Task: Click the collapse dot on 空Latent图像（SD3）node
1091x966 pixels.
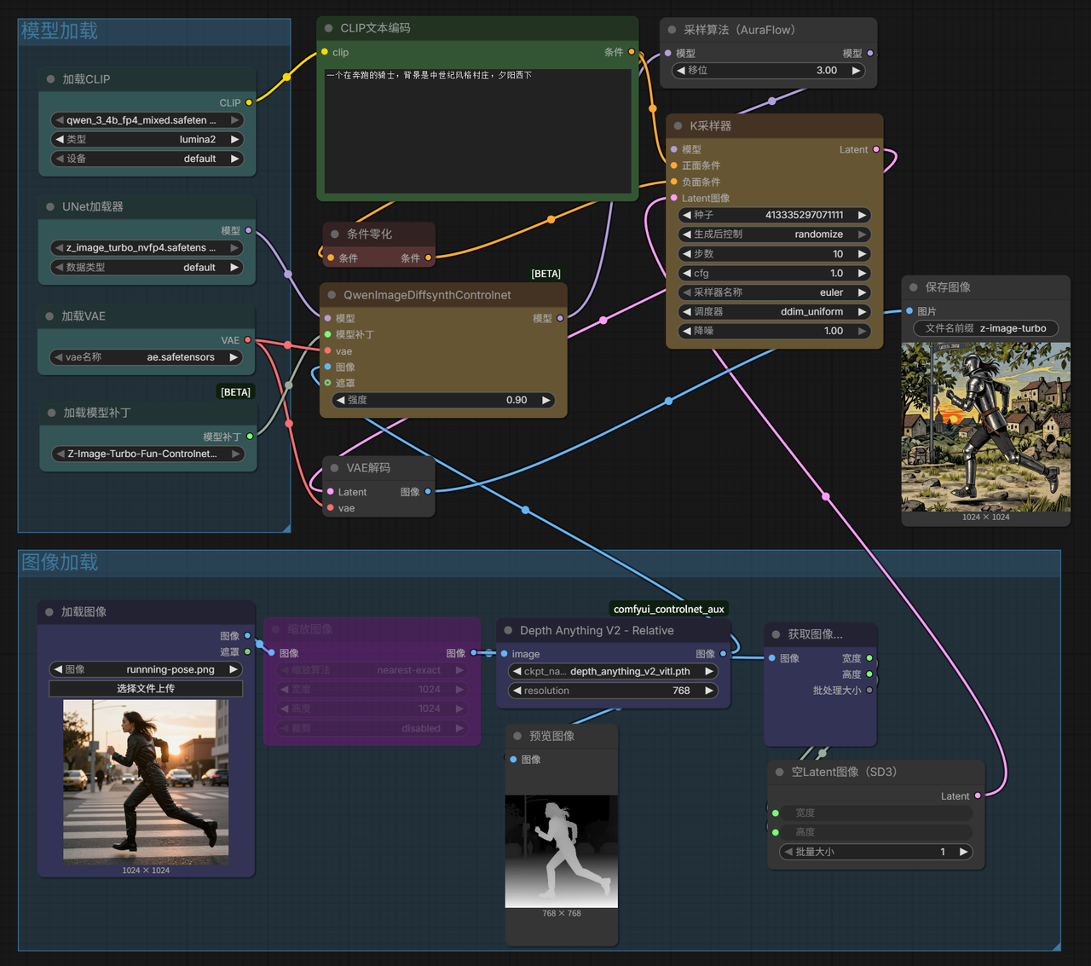Action: (778, 772)
